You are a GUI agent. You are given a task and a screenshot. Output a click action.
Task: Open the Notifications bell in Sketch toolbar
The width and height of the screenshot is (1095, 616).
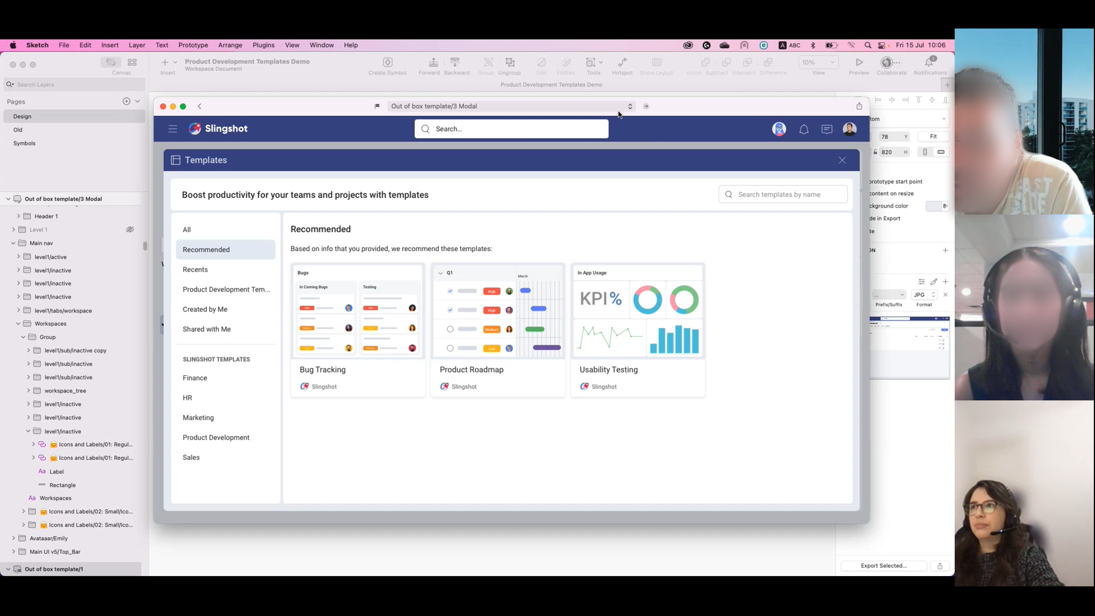click(930, 62)
